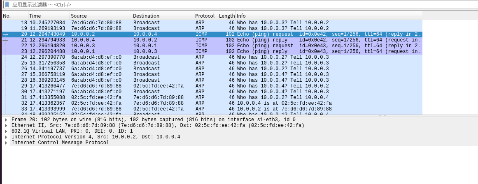
Task: Select packet number 19 row
Action: tap(212, 29)
